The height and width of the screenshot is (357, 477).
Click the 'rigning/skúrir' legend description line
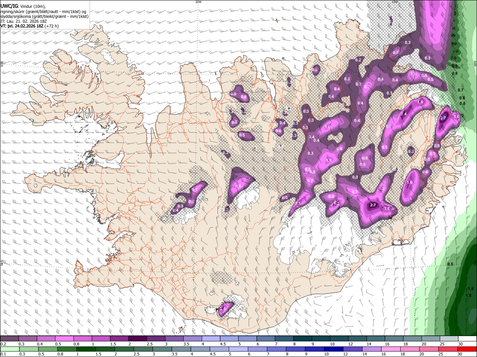(x=43, y=11)
